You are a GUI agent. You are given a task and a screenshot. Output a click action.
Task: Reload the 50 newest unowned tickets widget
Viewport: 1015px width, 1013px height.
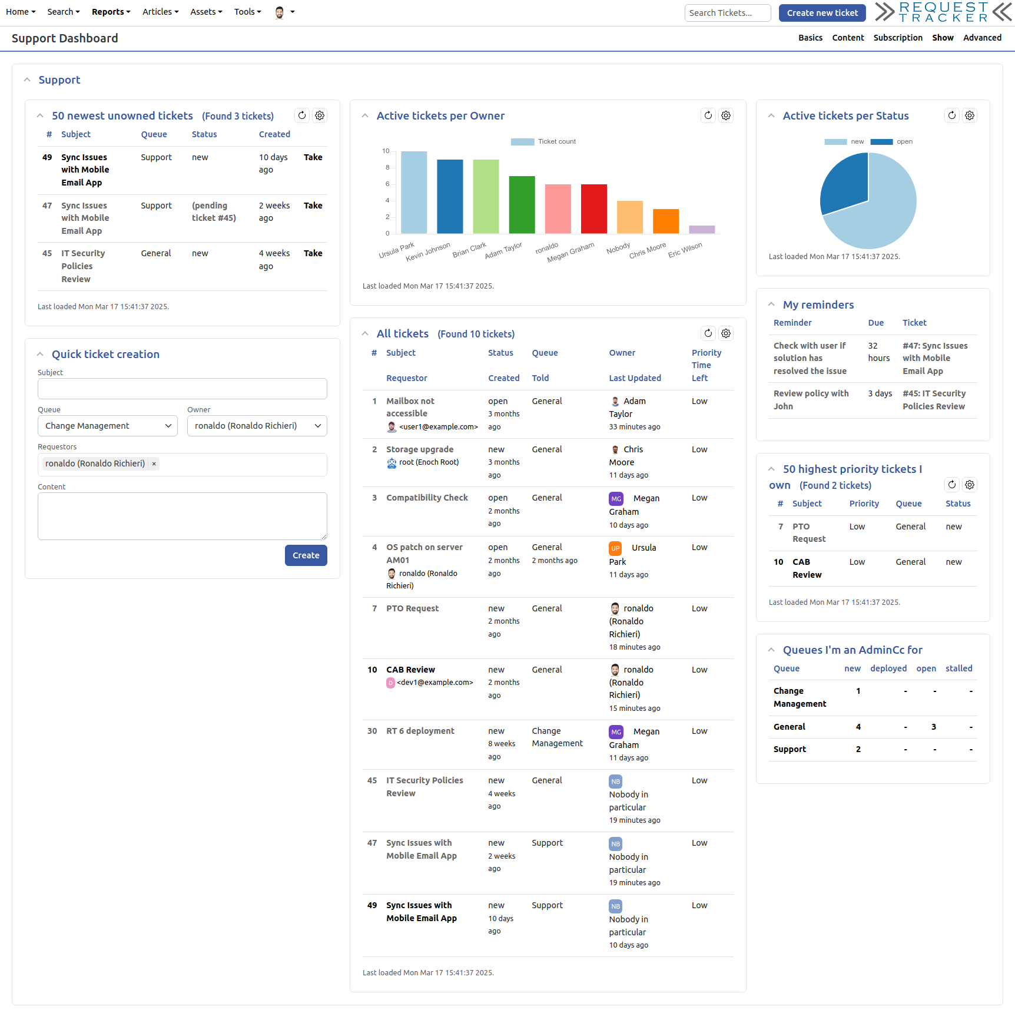(302, 115)
